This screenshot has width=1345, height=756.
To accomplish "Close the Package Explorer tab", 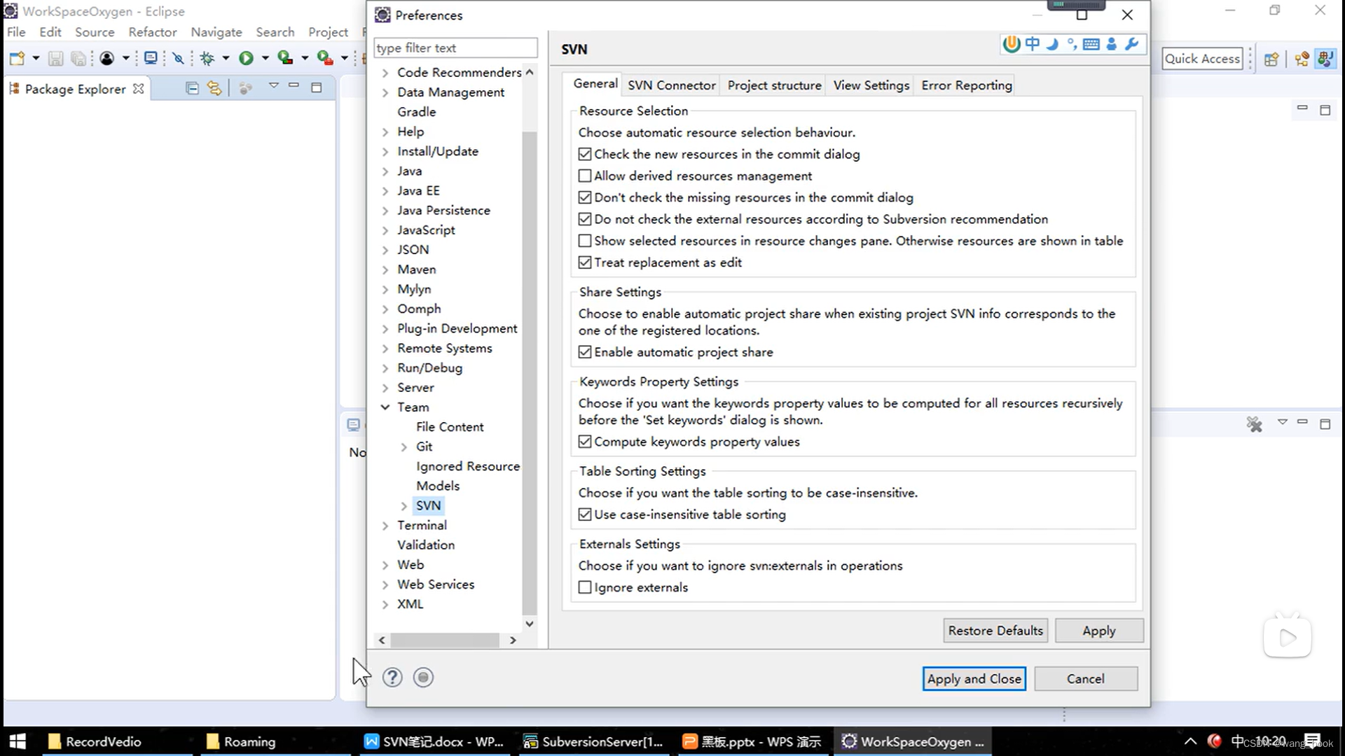I will click(139, 89).
